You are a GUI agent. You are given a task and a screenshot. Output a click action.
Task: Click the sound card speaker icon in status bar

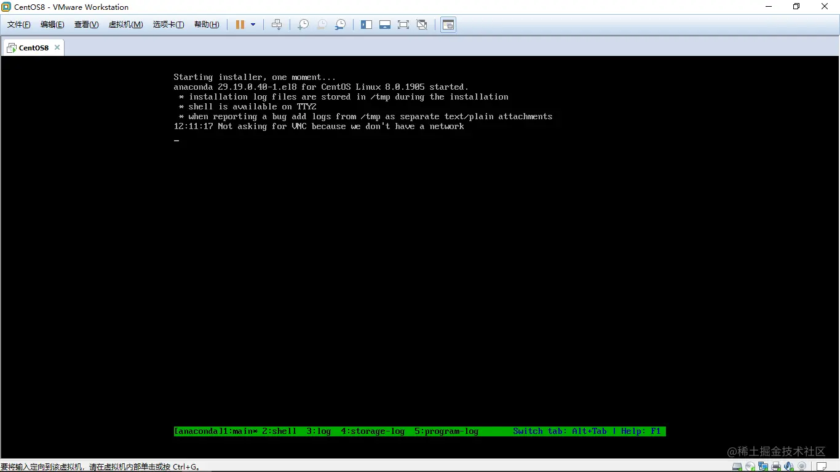click(x=788, y=466)
